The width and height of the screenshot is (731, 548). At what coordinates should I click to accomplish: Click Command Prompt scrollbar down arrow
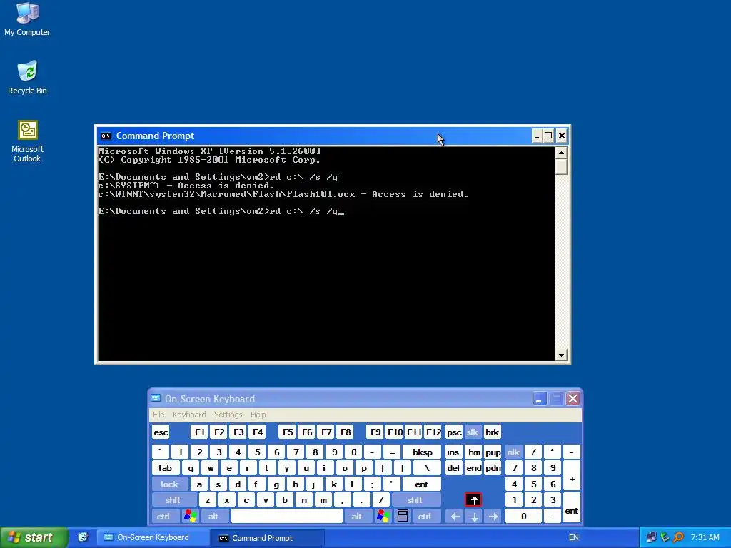[x=561, y=355]
